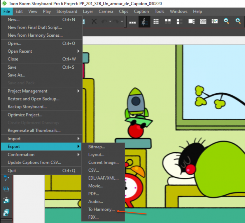Choose Save from File menu
Viewport: 245px width, 223px height.
[x=41, y=67]
